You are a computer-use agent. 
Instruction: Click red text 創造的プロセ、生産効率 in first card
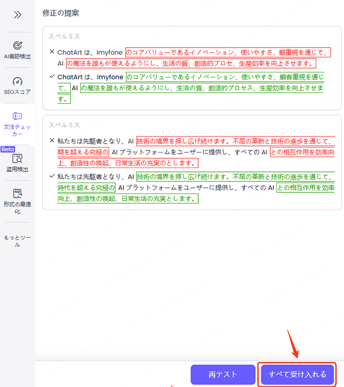click(x=232, y=64)
